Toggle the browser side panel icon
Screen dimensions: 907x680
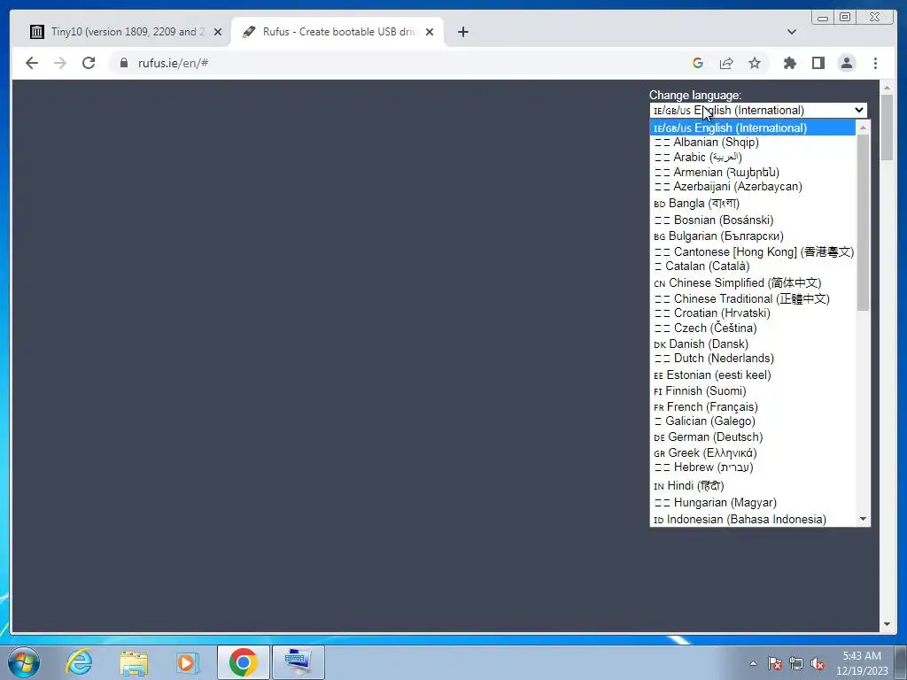pyautogui.click(x=818, y=63)
